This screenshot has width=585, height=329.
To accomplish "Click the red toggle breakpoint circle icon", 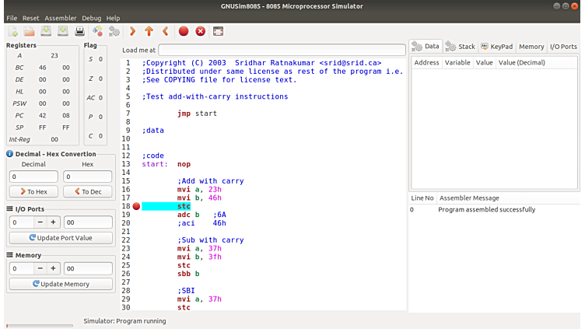I will tap(184, 31).
